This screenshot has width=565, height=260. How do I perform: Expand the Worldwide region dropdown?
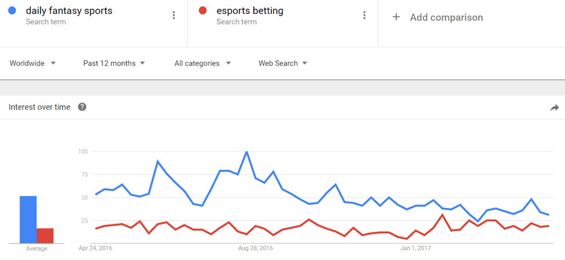pyautogui.click(x=33, y=64)
